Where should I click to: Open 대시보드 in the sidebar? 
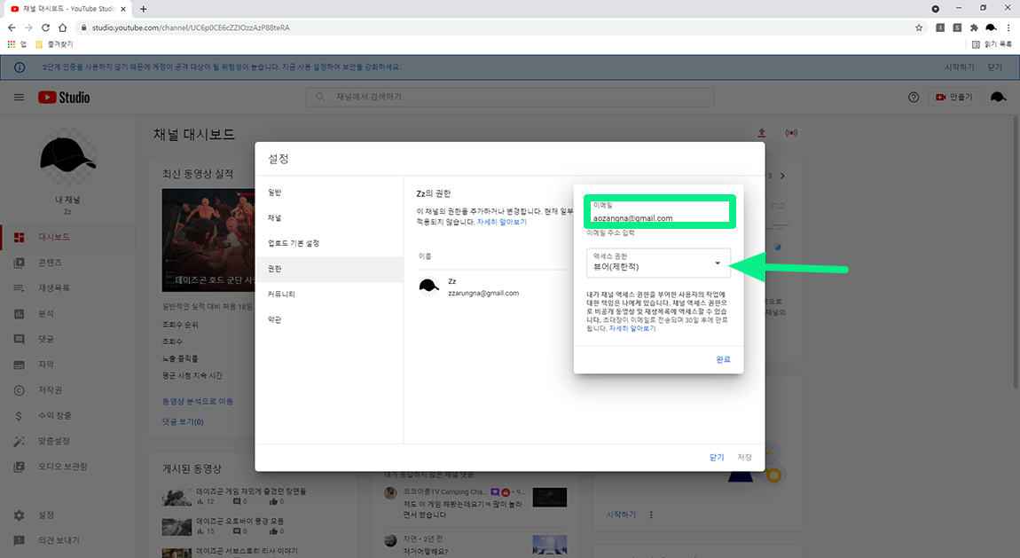tap(67, 237)
